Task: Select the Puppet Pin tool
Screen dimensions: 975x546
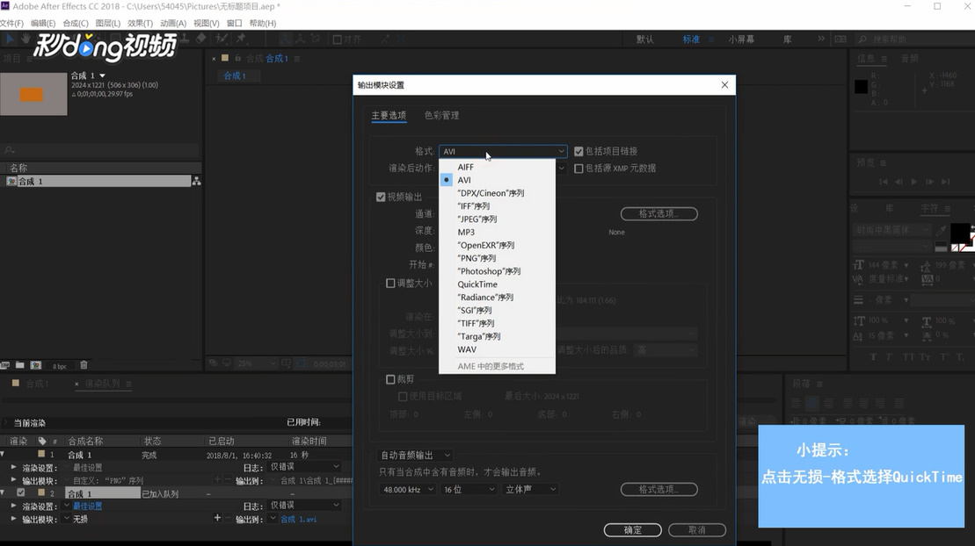Action: (x=241, y=39)
